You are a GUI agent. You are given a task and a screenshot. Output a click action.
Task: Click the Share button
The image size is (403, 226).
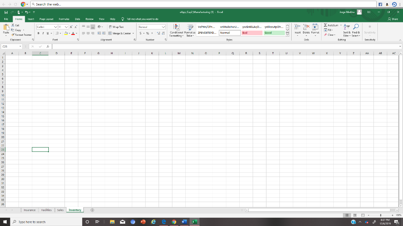394,18
